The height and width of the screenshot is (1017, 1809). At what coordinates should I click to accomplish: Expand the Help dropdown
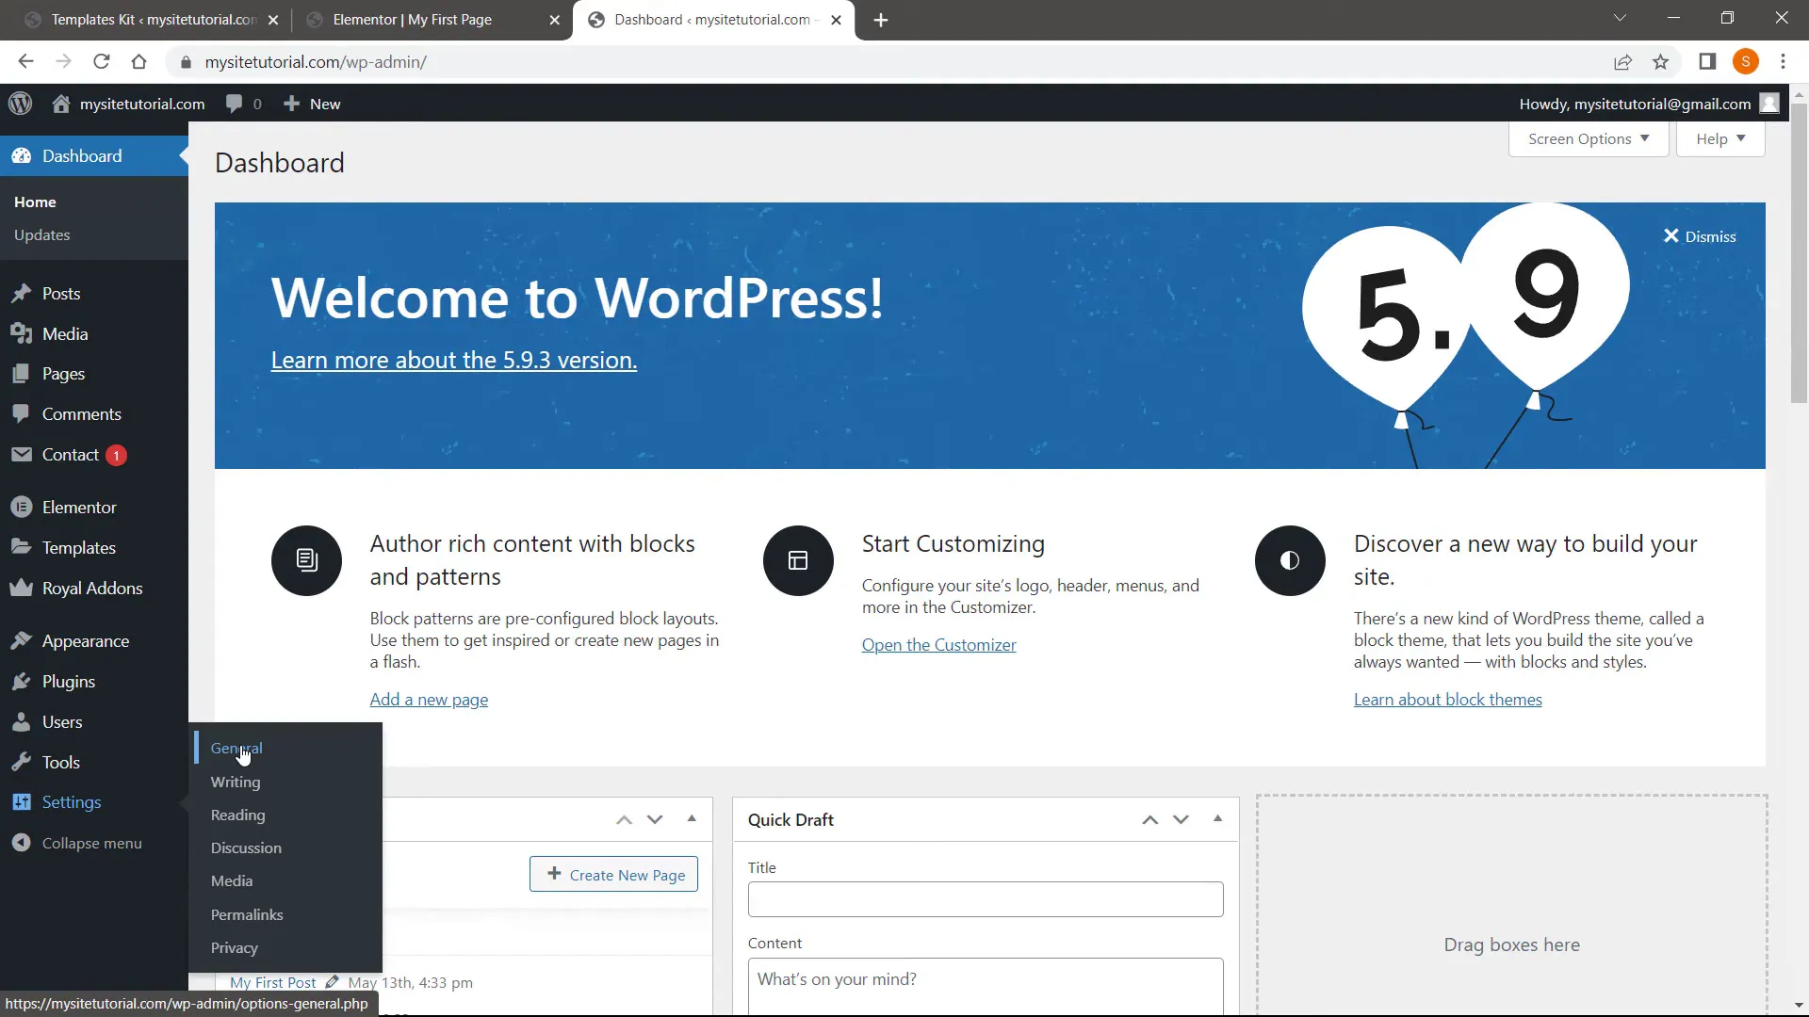[x=1720, y=139]
